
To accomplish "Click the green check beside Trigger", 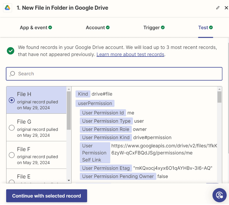I will (x=163, y=28).
